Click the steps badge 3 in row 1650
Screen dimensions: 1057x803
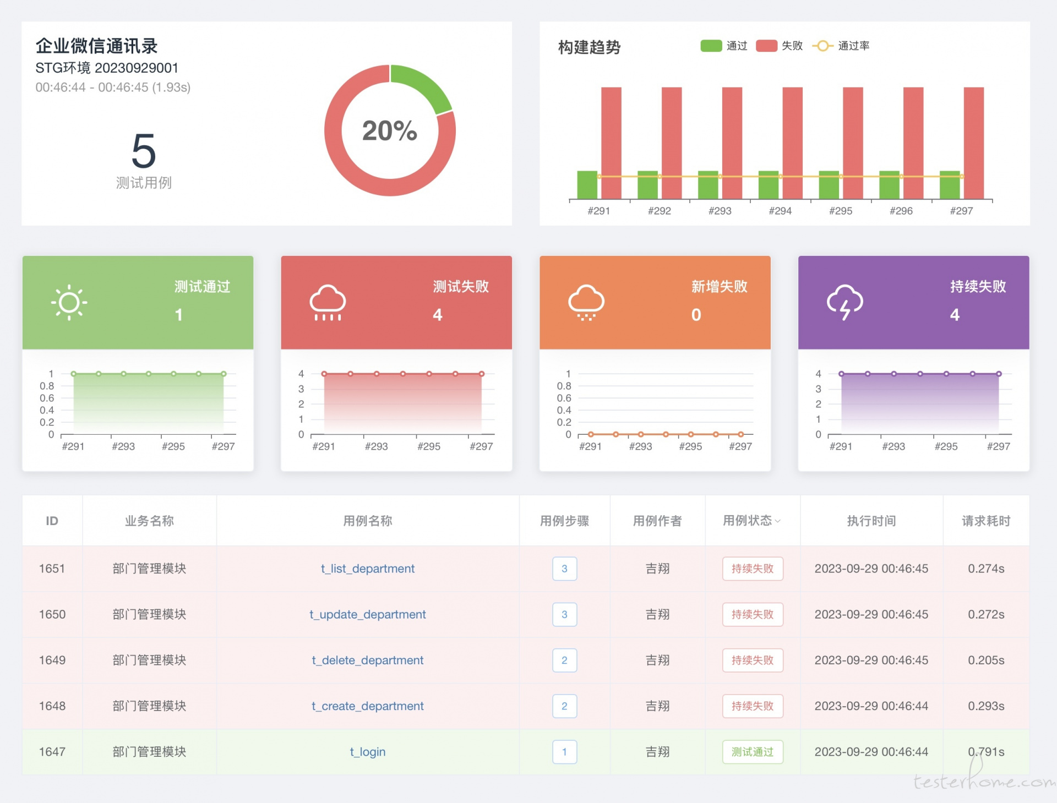564,614
